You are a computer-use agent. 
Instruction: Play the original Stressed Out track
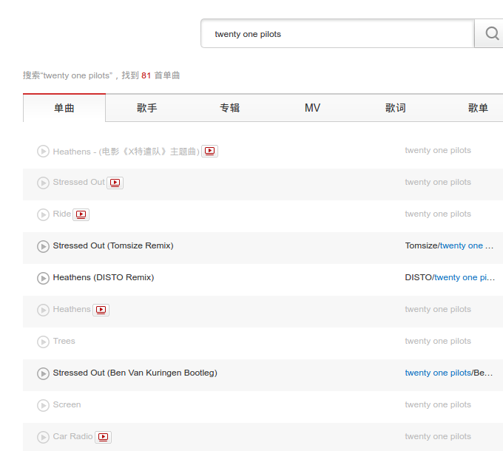pos(43,183)
